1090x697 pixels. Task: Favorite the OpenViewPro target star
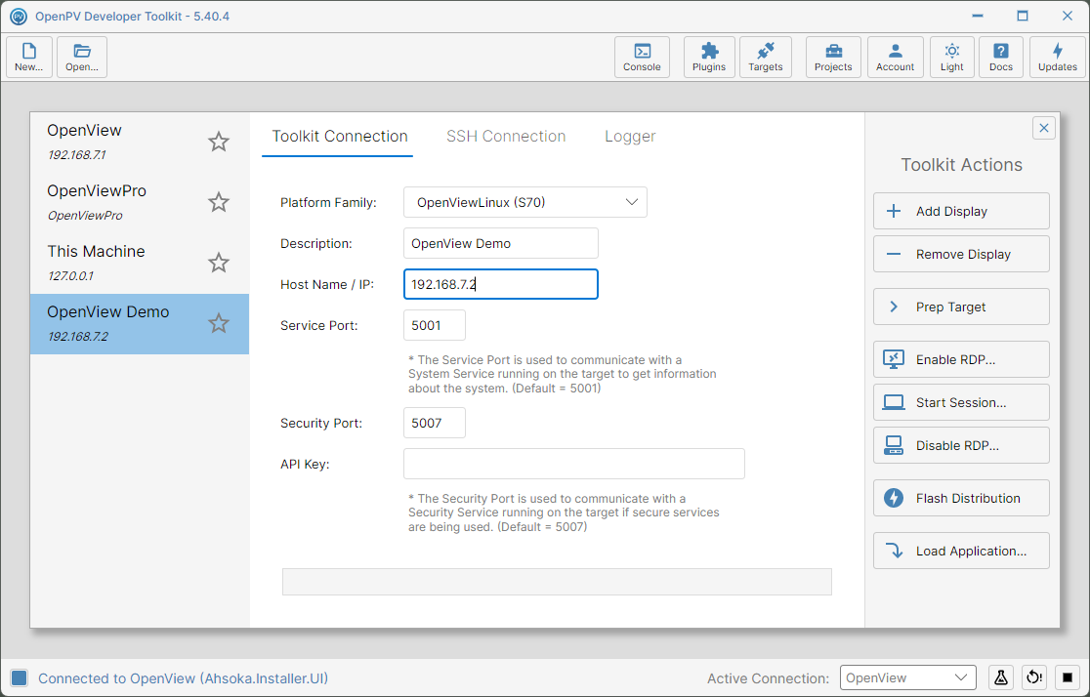pos(218,202)
